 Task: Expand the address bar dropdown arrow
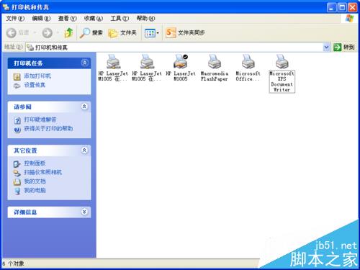tap(326, 48)
